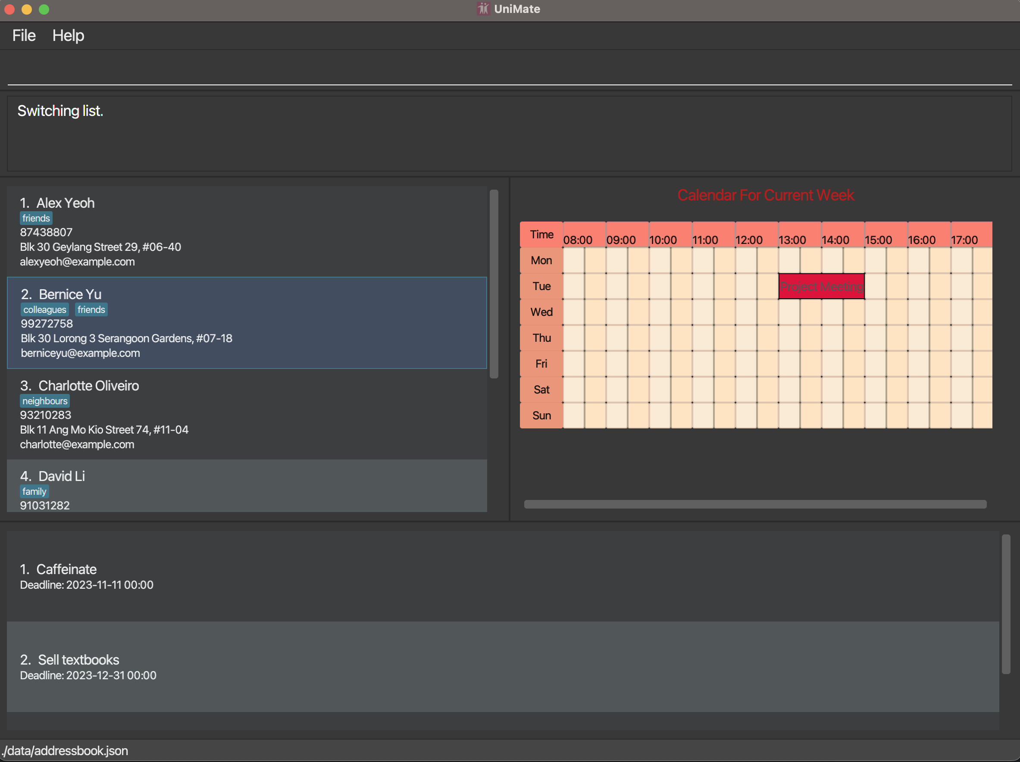Maximize the UniMate window with green button

click(44, 9)
